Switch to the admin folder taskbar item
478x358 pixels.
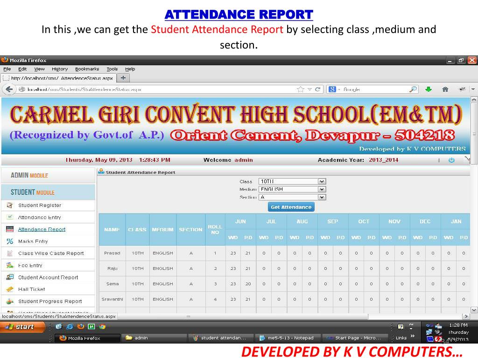pyautogui.click(x=154, y=338)
